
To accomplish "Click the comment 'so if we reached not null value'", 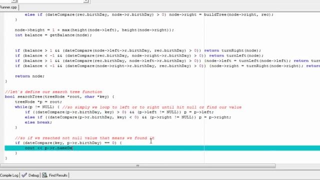I will click(84, 138).
